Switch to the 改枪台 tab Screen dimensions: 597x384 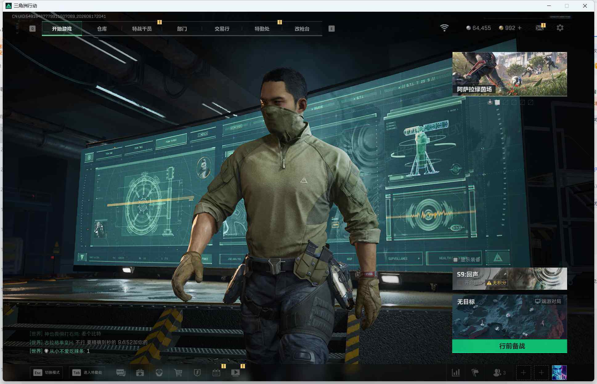coord(302,29)
